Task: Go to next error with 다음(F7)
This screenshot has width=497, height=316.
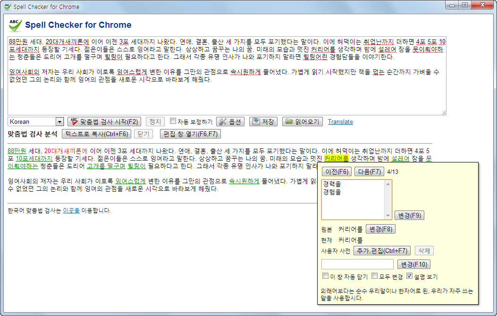Action: (369, 171)
